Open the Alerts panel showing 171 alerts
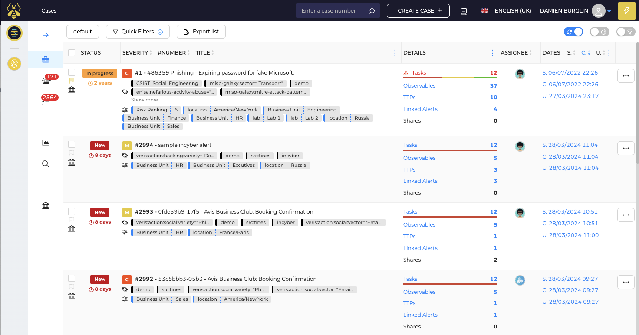Viewport: 639px width, 335px height. (x=45, y=80)
